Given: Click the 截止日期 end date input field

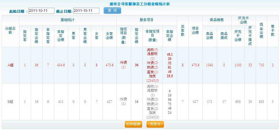Looking at the screenshot, I should [x=86, y=11].
